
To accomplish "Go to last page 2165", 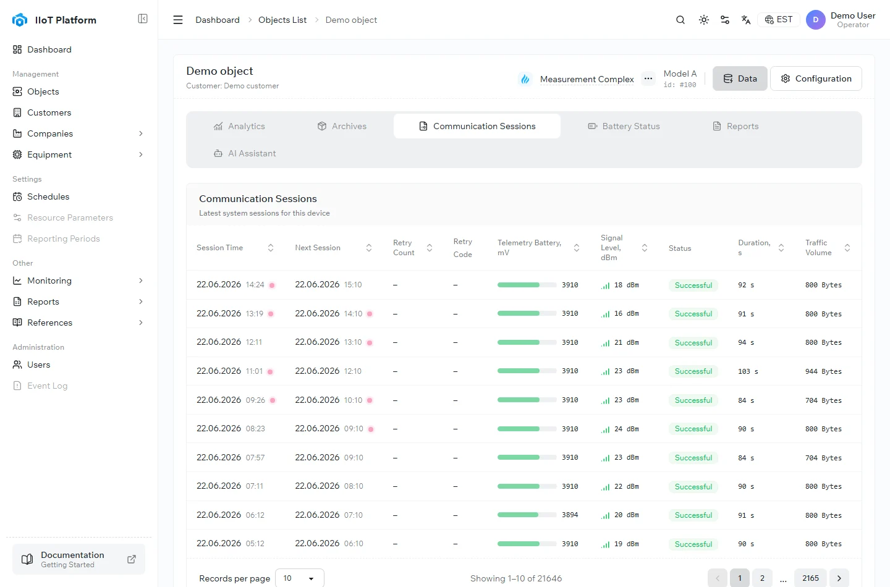I will [x=810, y=578].
